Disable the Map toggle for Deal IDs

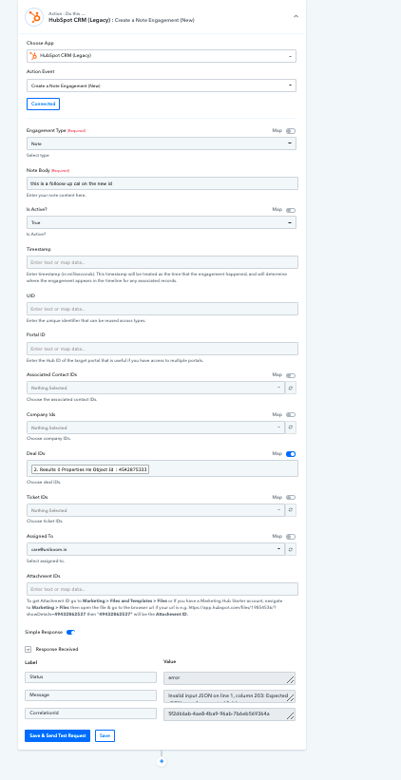(x=291, y=454)
